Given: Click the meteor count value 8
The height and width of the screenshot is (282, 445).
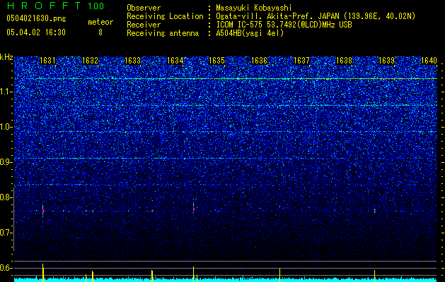Looking at the screenshot, I should click(100, 32).
